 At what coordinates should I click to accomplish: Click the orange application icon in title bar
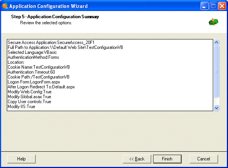coord(5,6)
